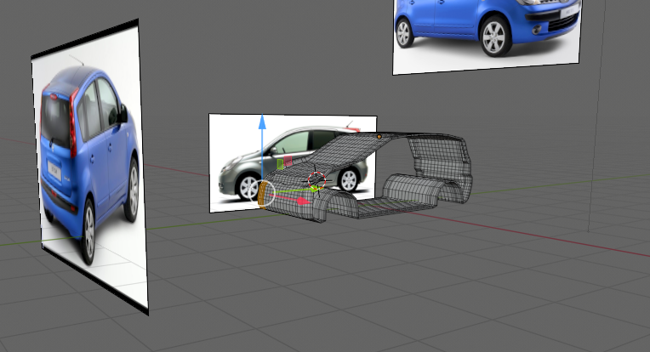
Task: Click the red square plane handle
Action: coord(288,160)
